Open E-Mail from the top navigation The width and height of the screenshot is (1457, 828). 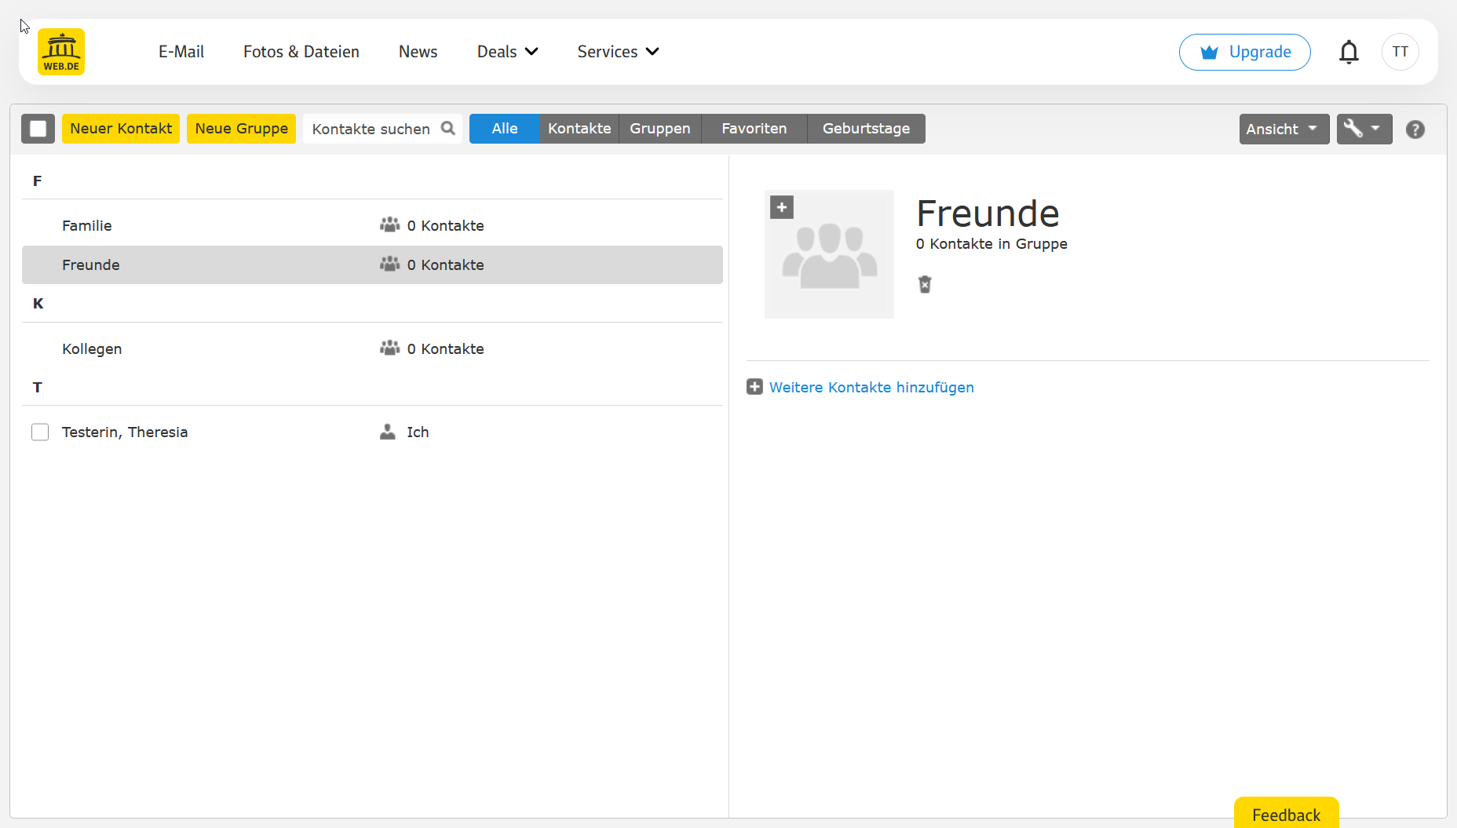(x=181, y=52)
